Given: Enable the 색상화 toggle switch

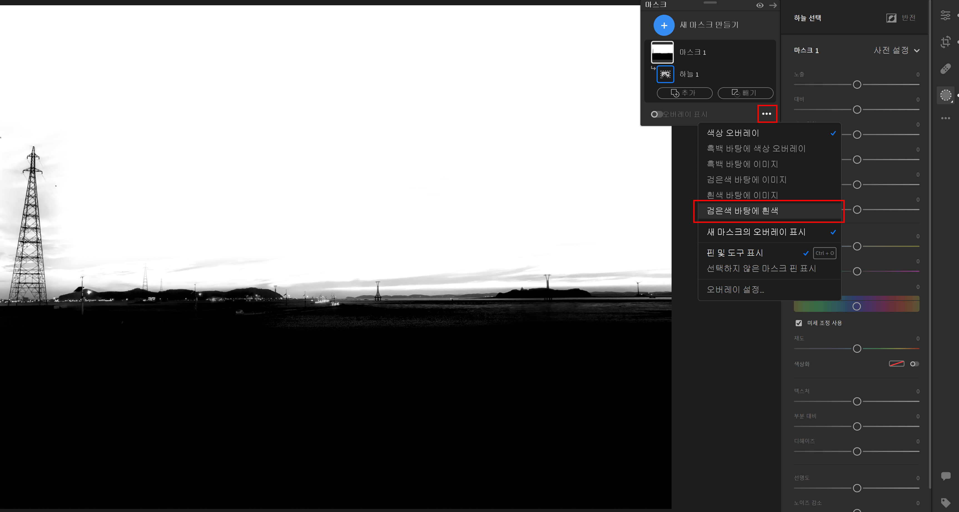Looking at the screenshot, I should pyautogui.click(x=914, y=364).
